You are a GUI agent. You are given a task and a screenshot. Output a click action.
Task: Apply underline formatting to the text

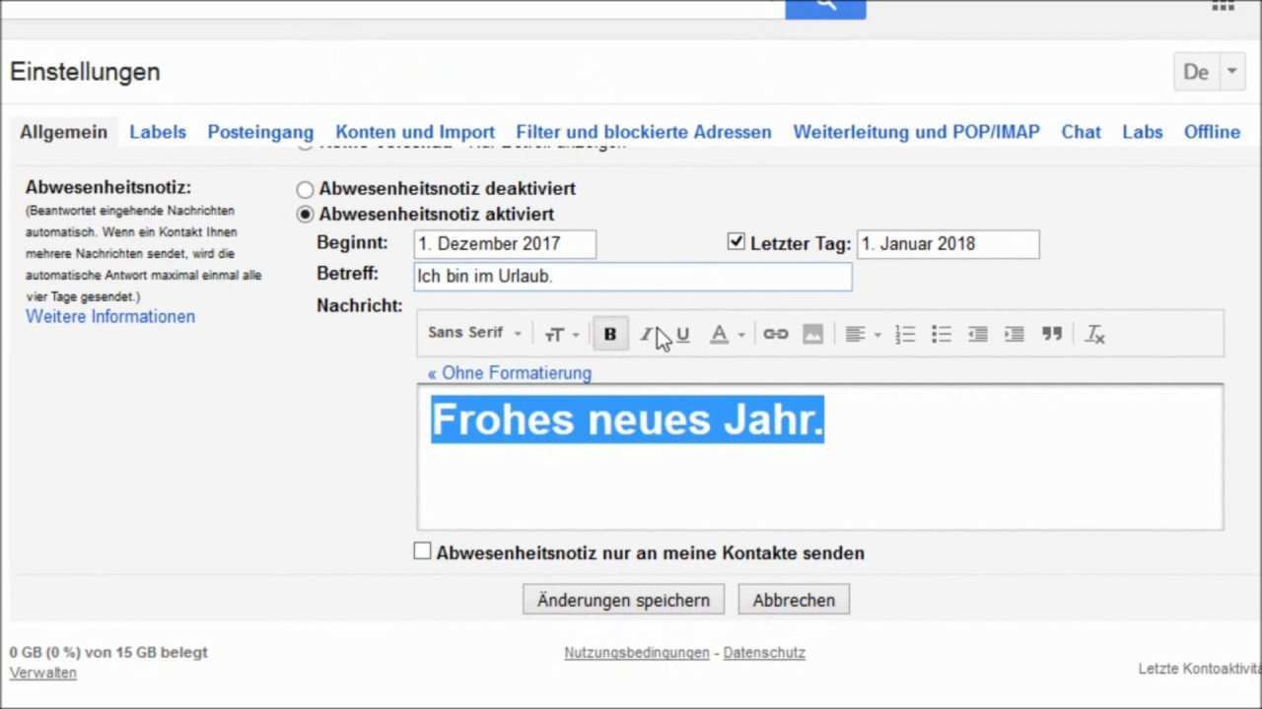pyautogui.click(x=682, y=335)
